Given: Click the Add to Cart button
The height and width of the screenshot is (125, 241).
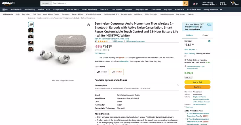Looking at the screenshot, I should (197, 82).
